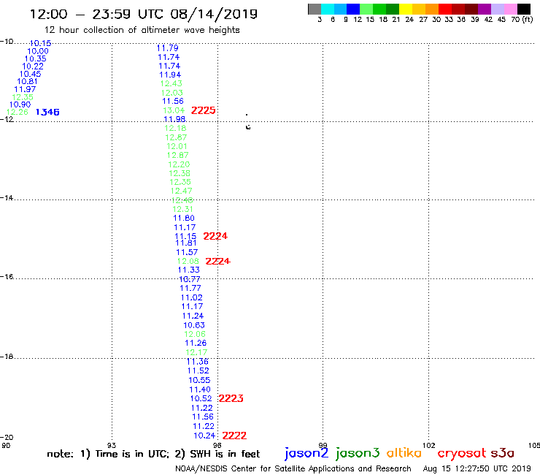The image size is (540, 475).
Task: Select the blue value 11.15
Action: coord(185,236)
